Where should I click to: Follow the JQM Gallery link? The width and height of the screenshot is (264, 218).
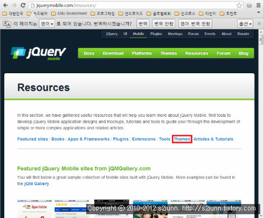(x=37, y=184)
